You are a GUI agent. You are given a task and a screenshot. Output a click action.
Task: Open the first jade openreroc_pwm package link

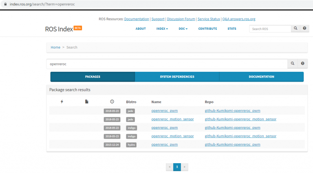tap(164, 111)
